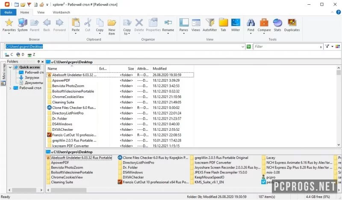Open the help question mark icon
Screen dimensions: 342x200
(338, 12)
